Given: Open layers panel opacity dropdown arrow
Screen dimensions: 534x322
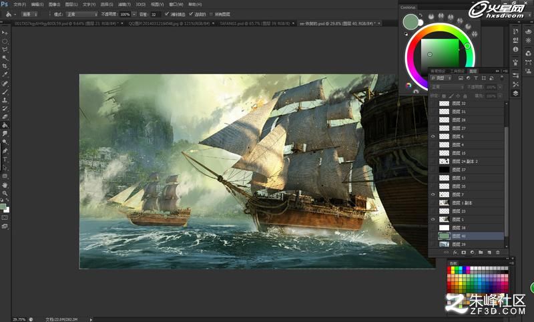Looking at the screenshot, I should click(x=500, y=88).
